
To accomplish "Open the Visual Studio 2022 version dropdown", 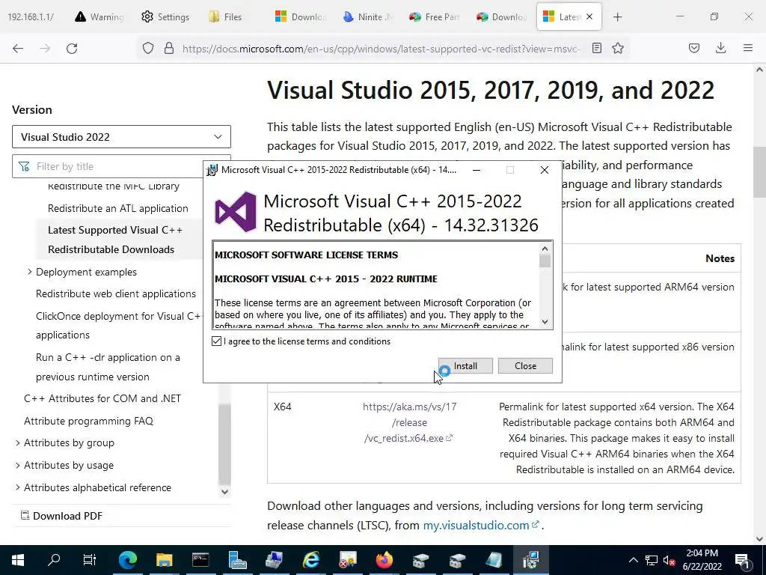I will (x=121, y=137).
